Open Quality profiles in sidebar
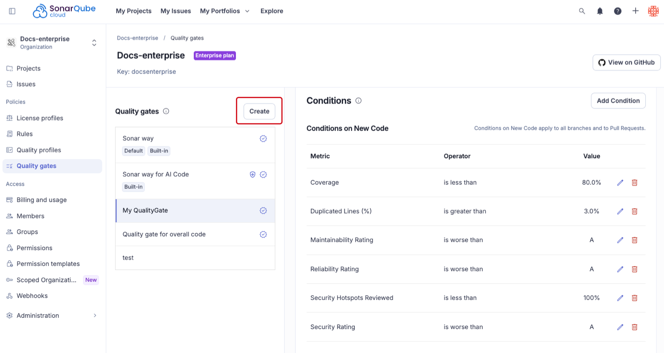664x353 pixels. pyautogui.click(x=52, y=150)
